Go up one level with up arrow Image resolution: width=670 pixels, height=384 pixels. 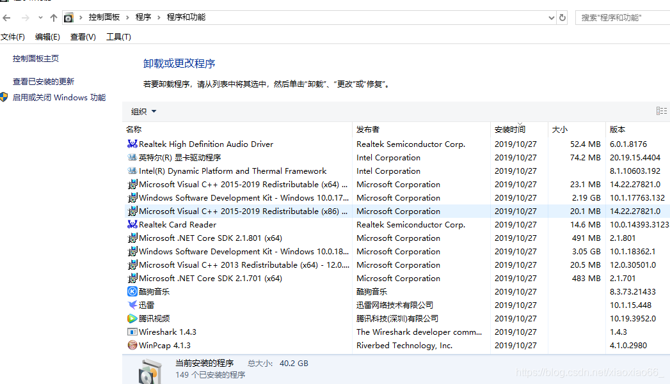[x=53, y=17]
